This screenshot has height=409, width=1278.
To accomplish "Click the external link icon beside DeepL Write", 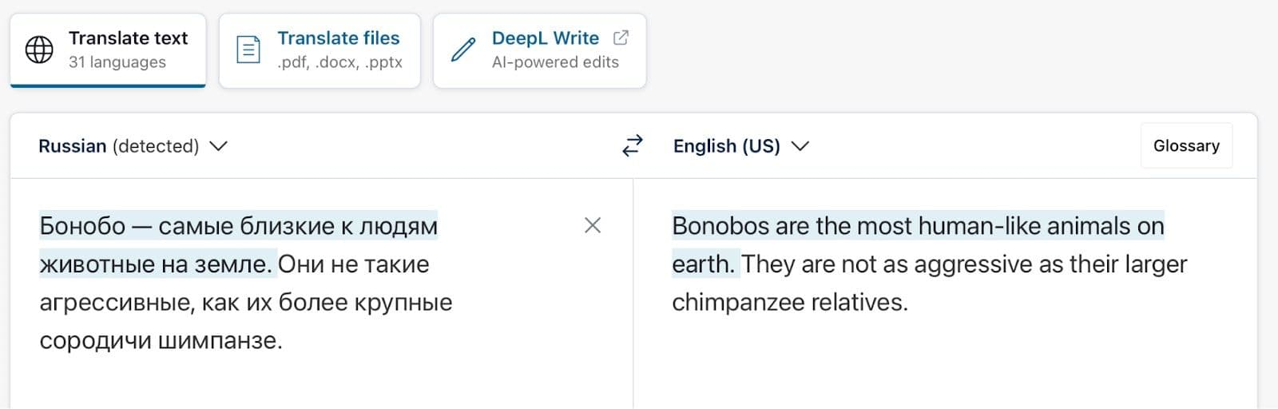I will 621,38.
